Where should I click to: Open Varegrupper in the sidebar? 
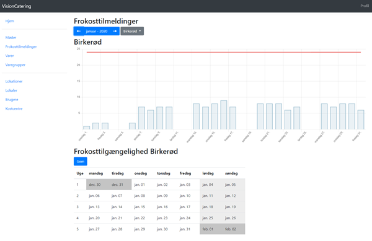pyautogui.click(x=15, y=64)
